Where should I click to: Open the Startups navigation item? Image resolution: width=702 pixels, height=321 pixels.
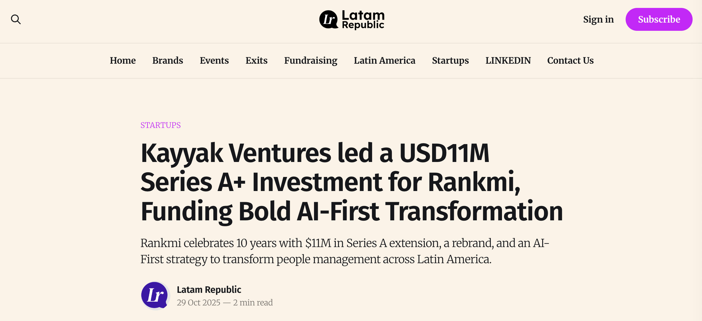coord(450,61)
